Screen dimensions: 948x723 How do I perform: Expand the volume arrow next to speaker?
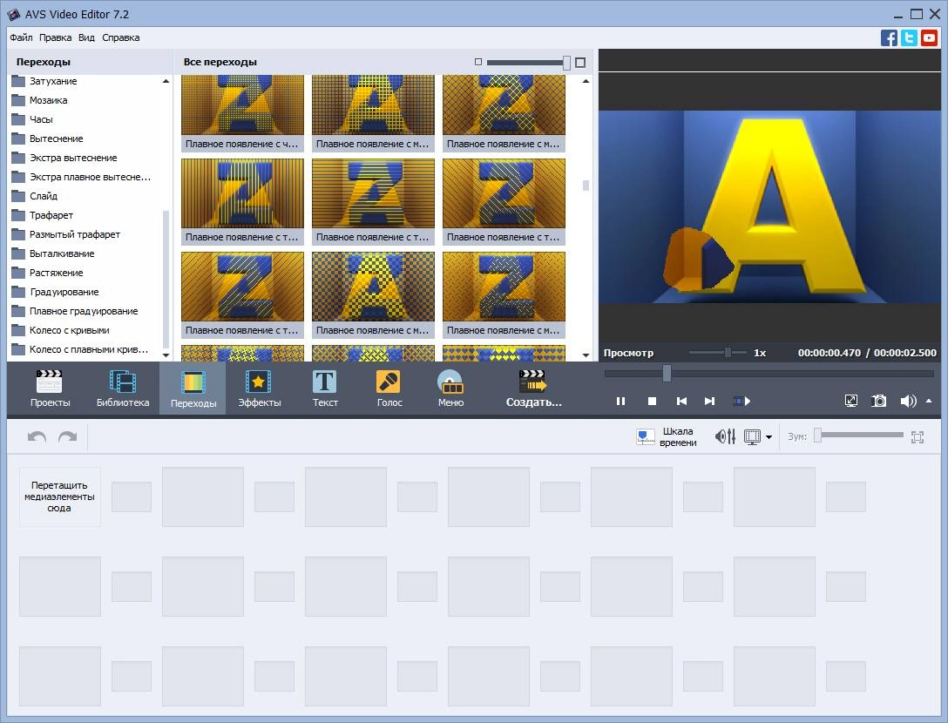tap(929, 401)
